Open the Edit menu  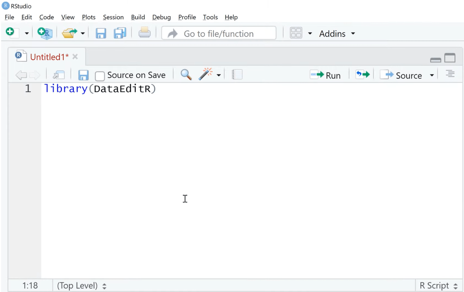point(27,17)
